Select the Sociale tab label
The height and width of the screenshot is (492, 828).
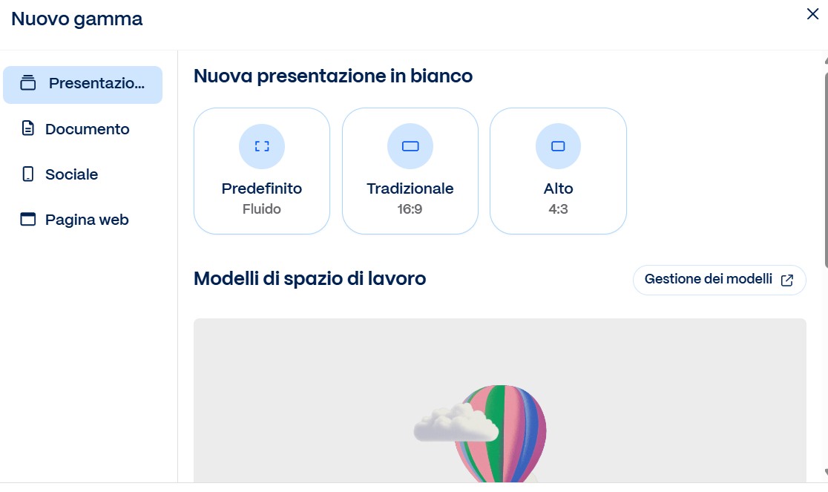tap(71, 174)
